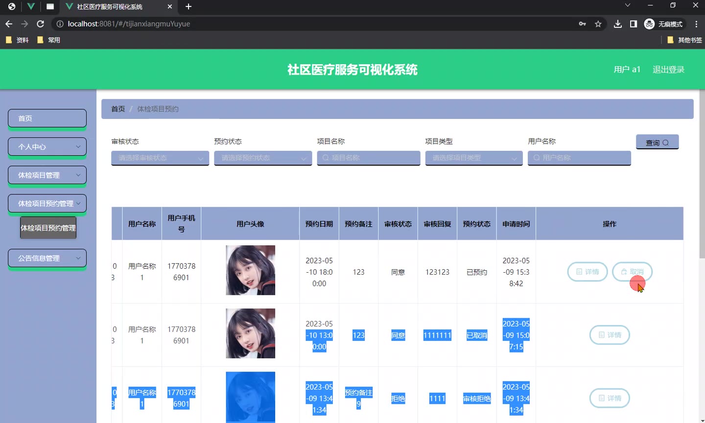Click 退出登录 to log out
The width and height of the screenshot is (705, 423).
tap(668, 70)
